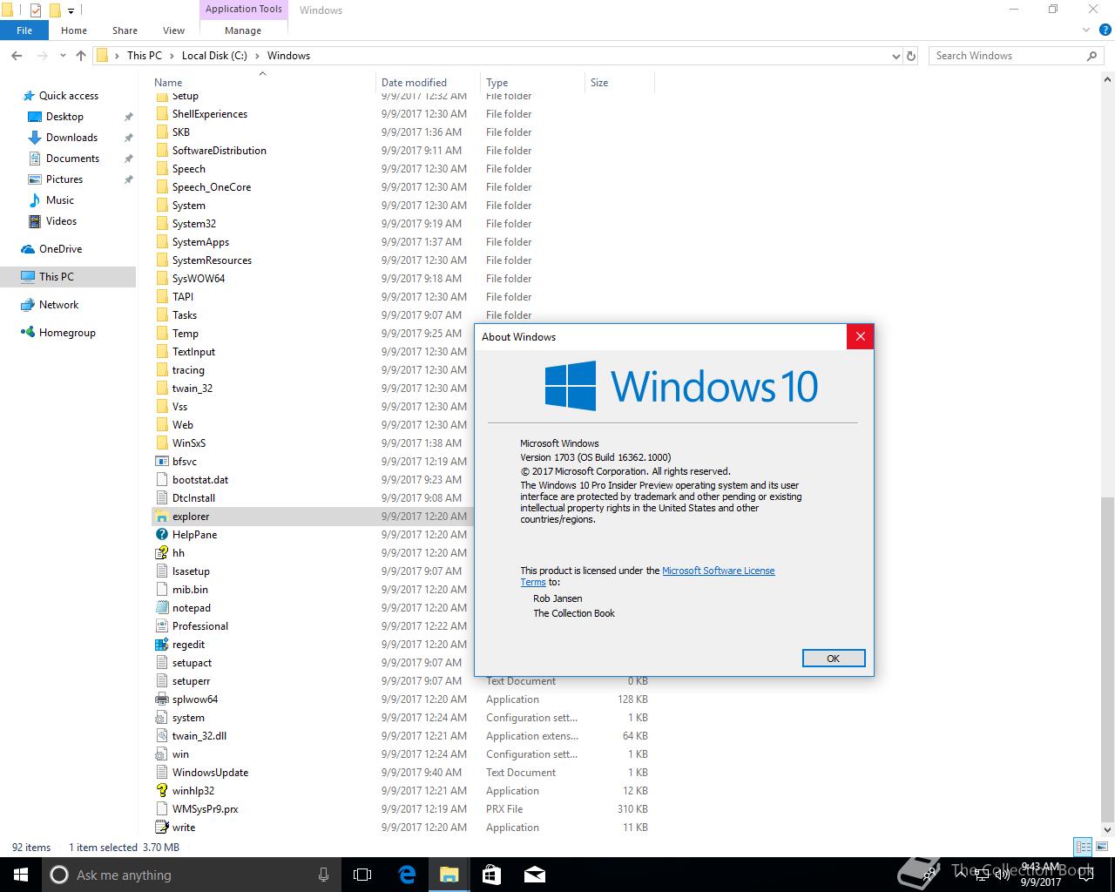
Task: Click the Search Windows field
Action: click(x=1016, y=56)
